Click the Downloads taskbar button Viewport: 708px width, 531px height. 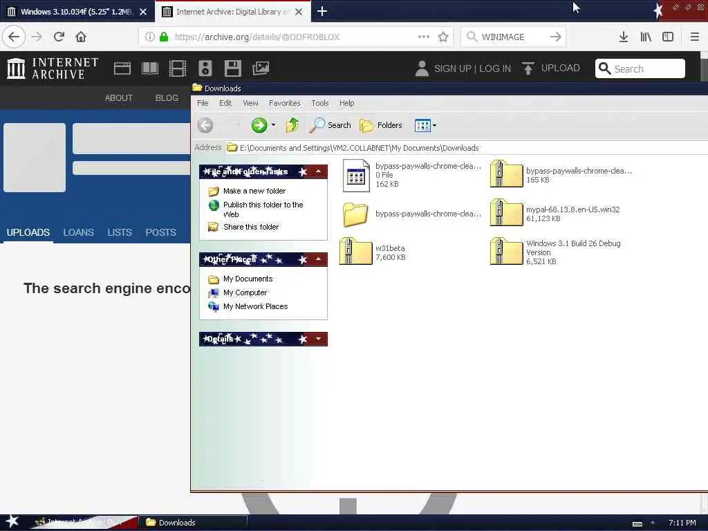[x=193, y=523]
